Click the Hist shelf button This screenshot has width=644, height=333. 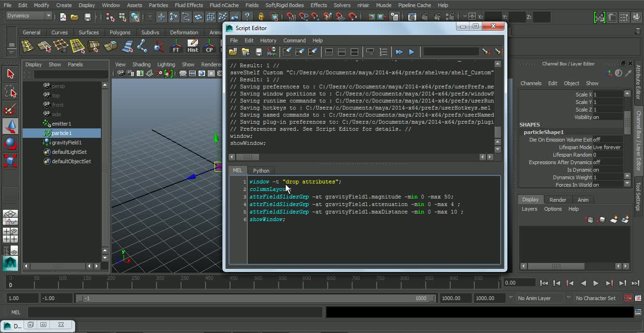coord(193,46)
